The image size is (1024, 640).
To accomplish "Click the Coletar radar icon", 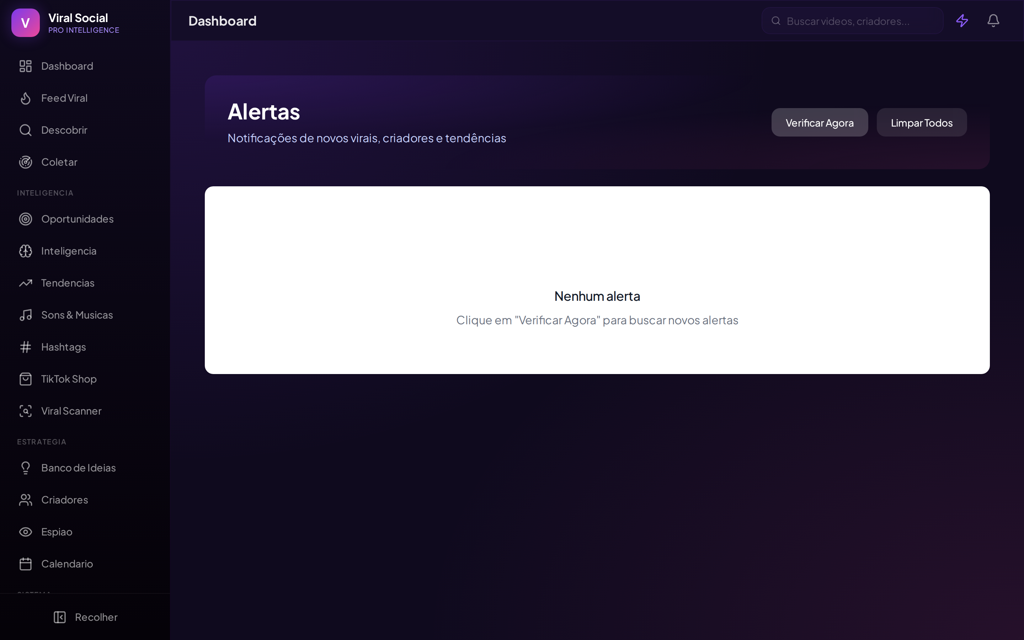I will 25,162.
